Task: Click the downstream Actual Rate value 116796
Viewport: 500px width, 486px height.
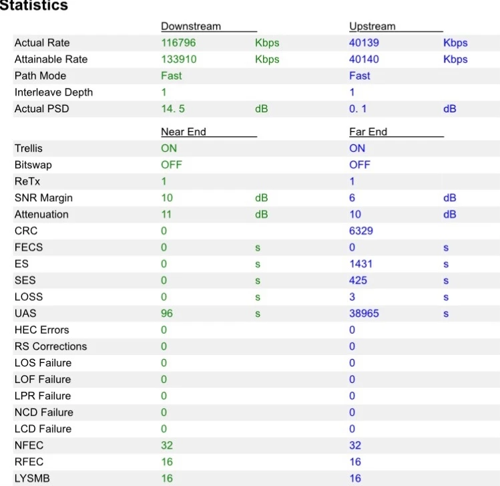Action: [x=178, y=43]
